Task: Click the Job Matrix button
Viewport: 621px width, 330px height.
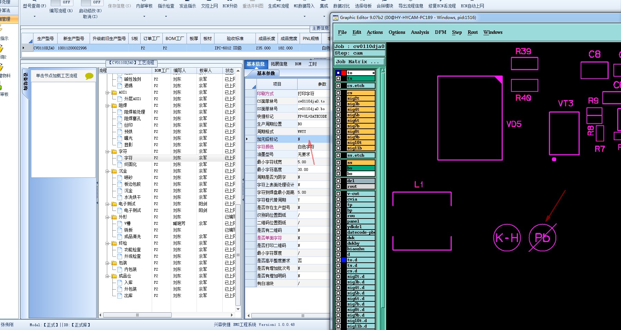Action: [x=360, y=62]
